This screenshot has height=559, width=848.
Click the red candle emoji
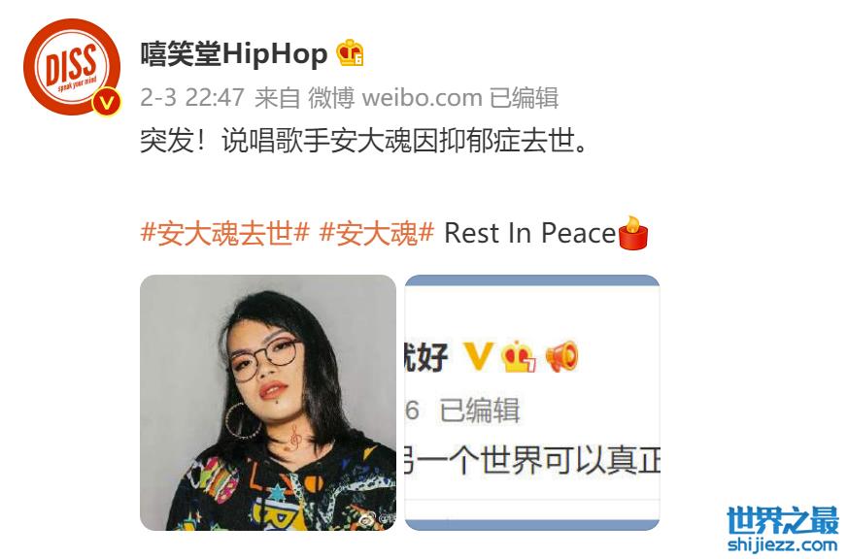(x=632, y=233)
